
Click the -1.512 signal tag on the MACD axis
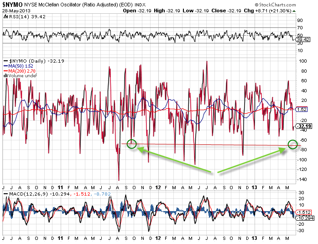point(303,212)
